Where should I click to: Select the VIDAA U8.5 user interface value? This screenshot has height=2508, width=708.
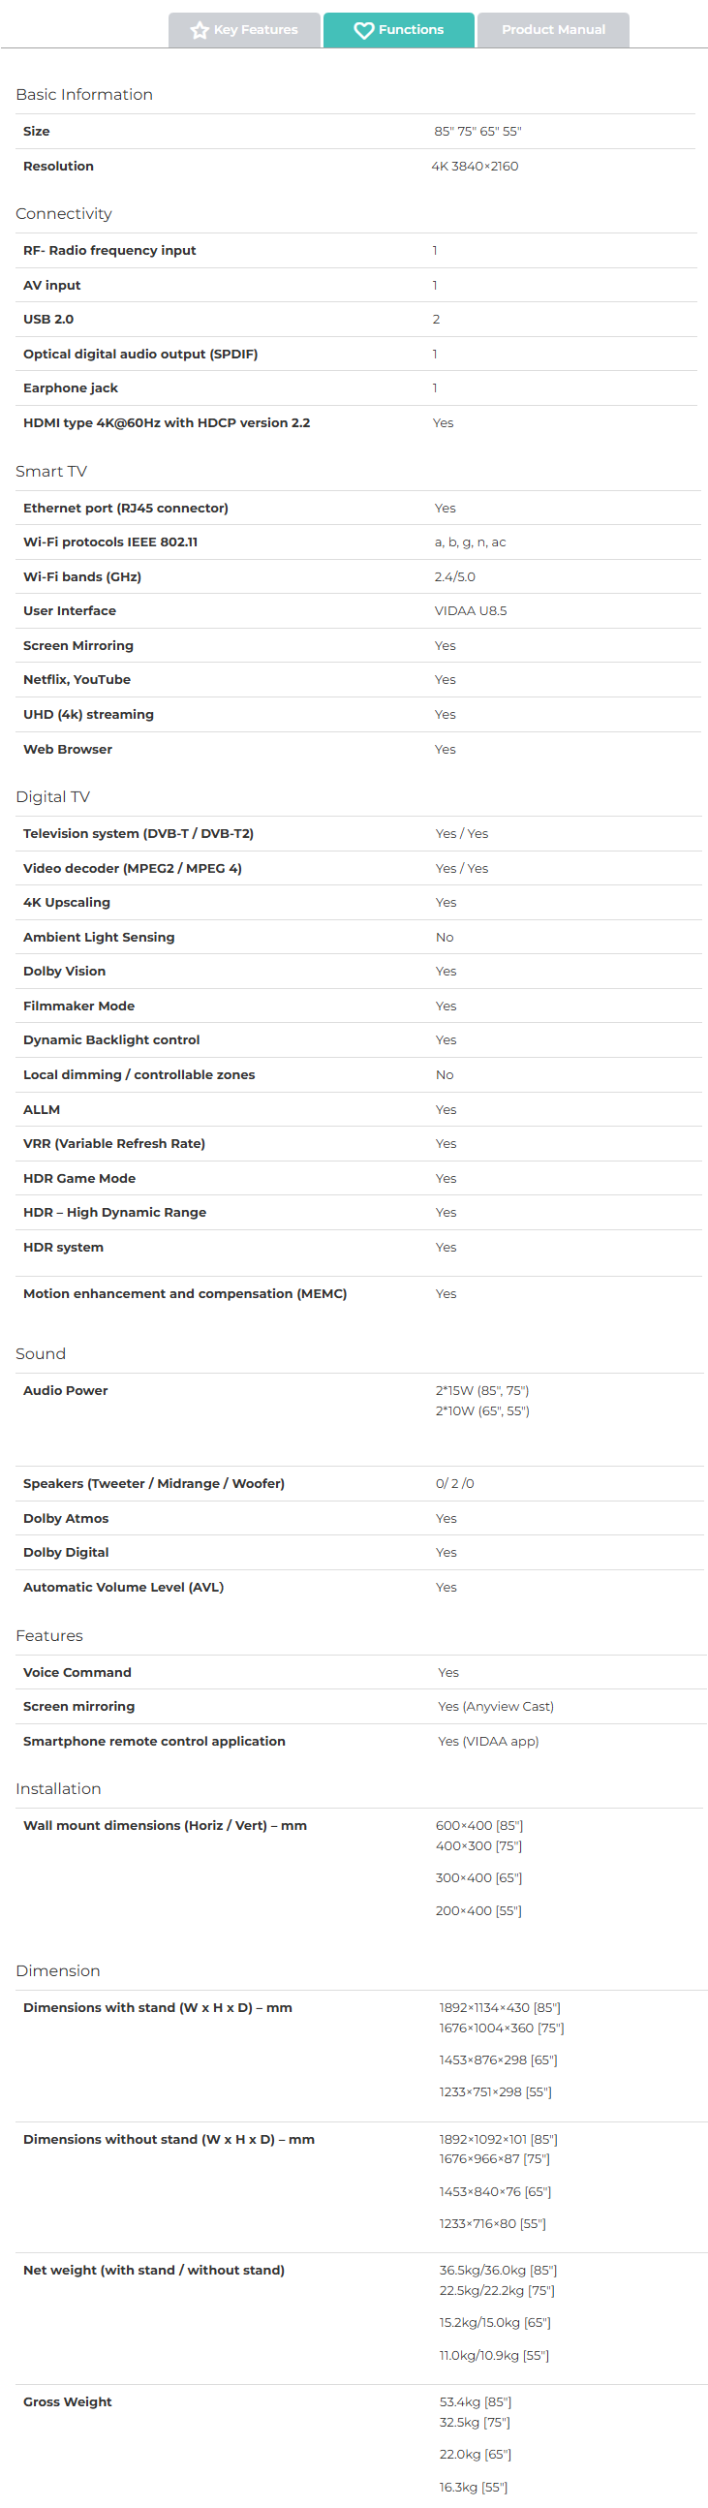coord(471,611)
